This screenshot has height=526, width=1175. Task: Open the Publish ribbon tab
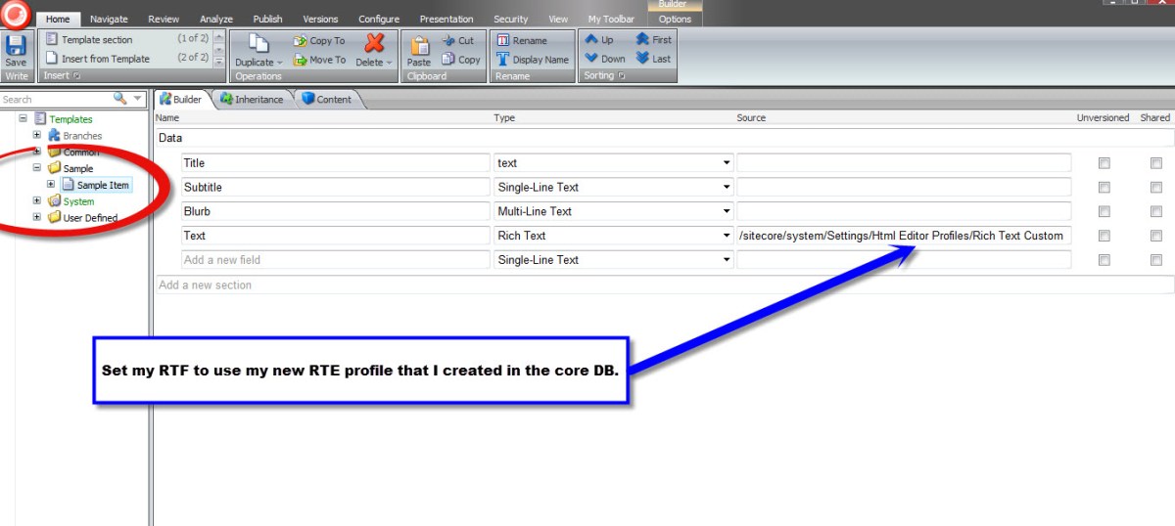[x=267, y=19]
